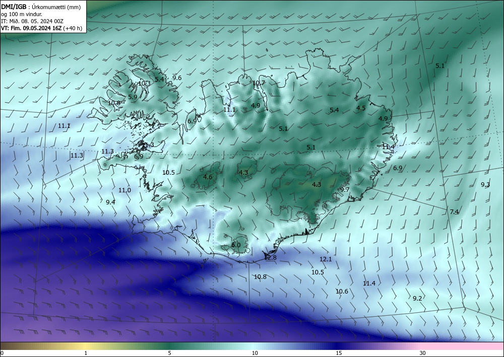Click the 'og 100 m vindur.' subtitle text
The image size is (504, 357).
coord(22,14)
